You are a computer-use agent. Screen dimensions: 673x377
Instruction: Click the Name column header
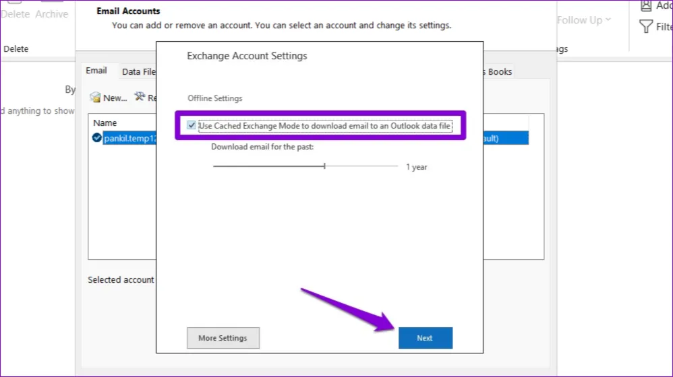[x=105, y=123]
